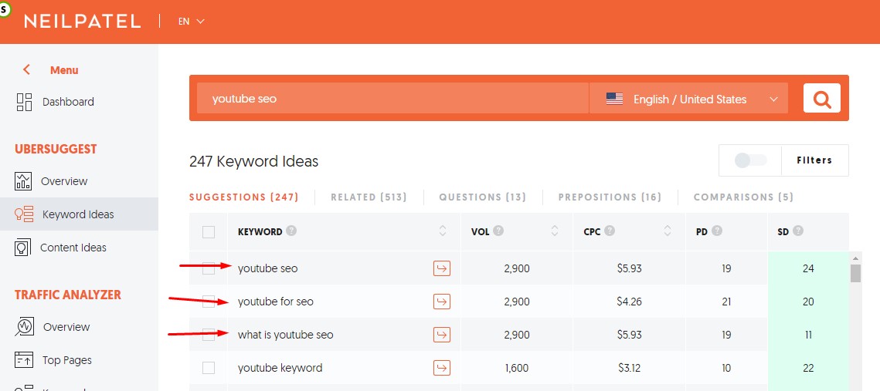Open Top Pages in sidebar
The height and width of the screenshot is (391, 880).
click(x=66, y=360)
